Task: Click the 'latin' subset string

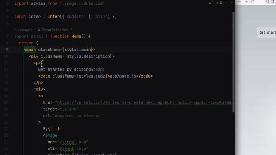Action: pos(99,17)
